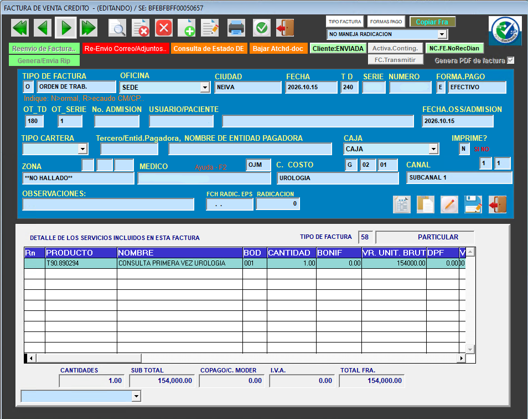Click Consulta de Estado DE button
Image resolution: width=528 pixels, height=419 pixels.
point(209,49)
